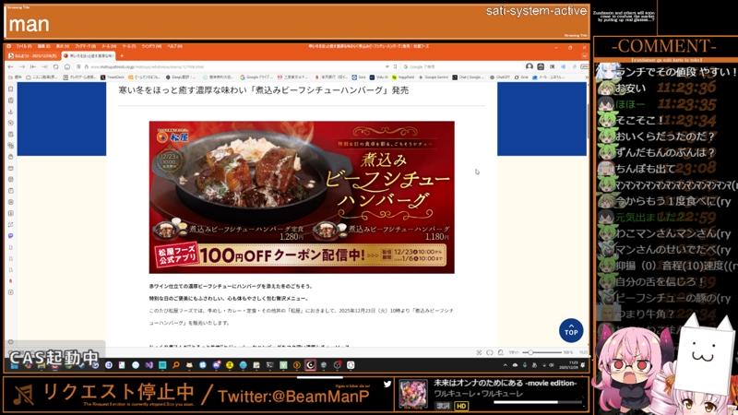This screenshot has width=738, height=415.
Task: Click the blue TOP scroll button
Action: tap(571, 330)
